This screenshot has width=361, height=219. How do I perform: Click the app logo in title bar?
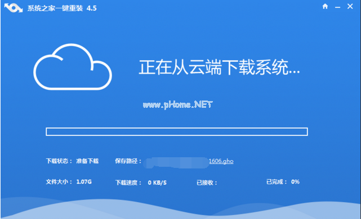pyautogui.click(x=14, y=8)
